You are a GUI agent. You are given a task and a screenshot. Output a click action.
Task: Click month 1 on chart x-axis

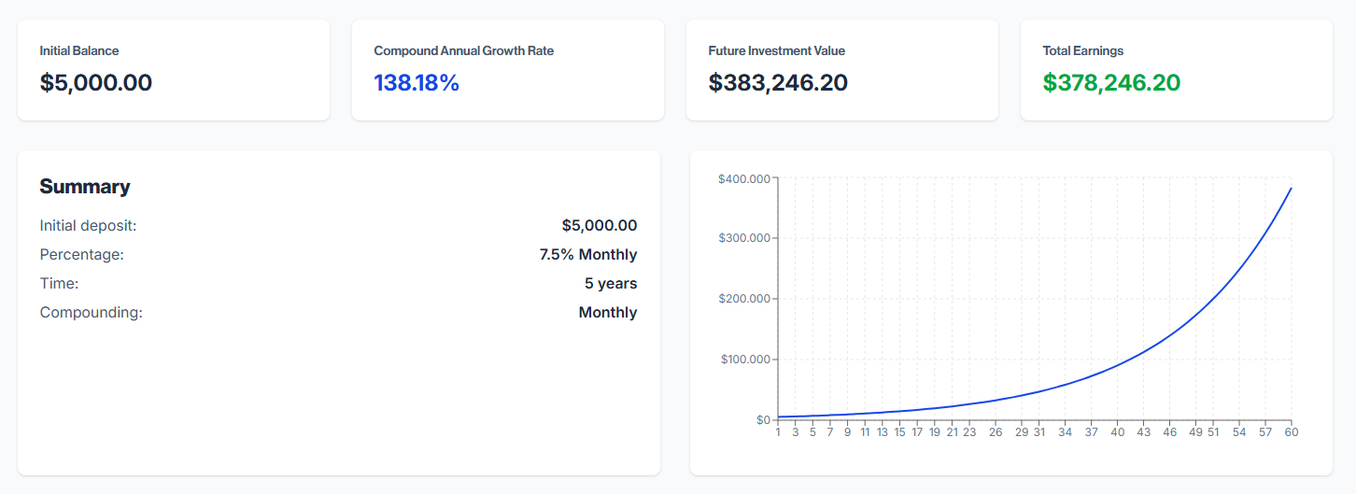[778, 432]
